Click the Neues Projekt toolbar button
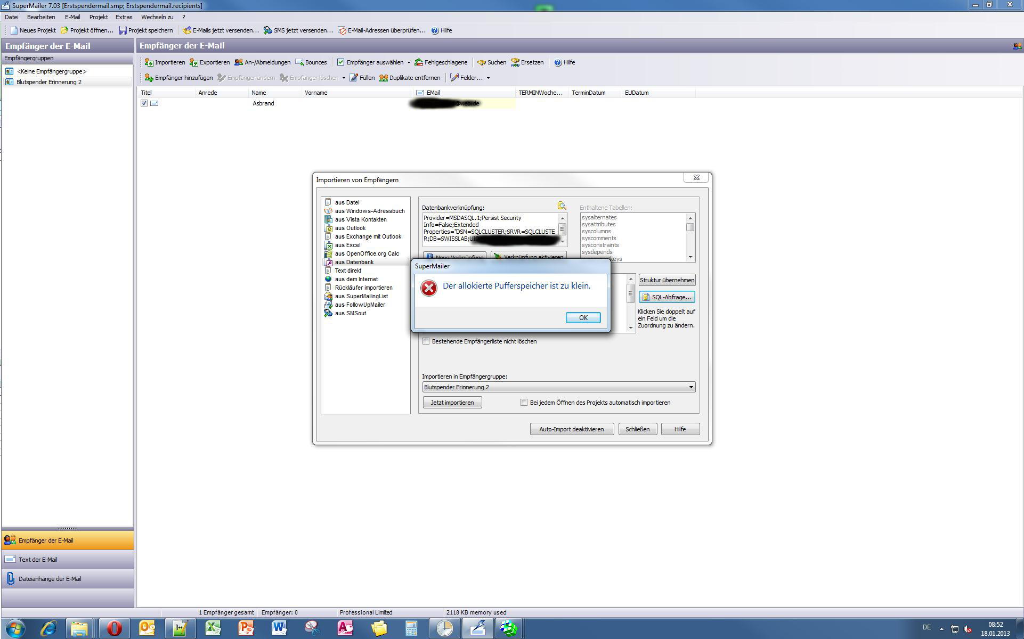 33,30
